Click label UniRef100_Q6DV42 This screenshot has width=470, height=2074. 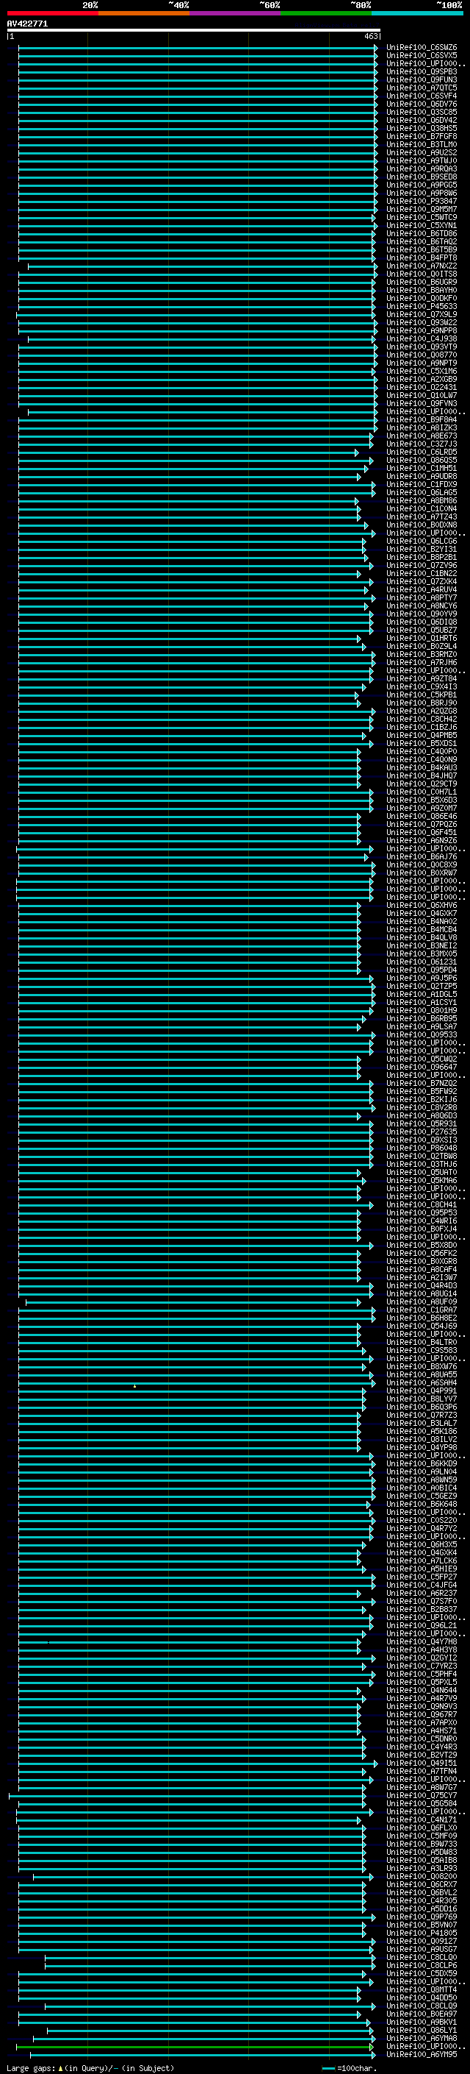pyautogui.click(x=421, y=120)
